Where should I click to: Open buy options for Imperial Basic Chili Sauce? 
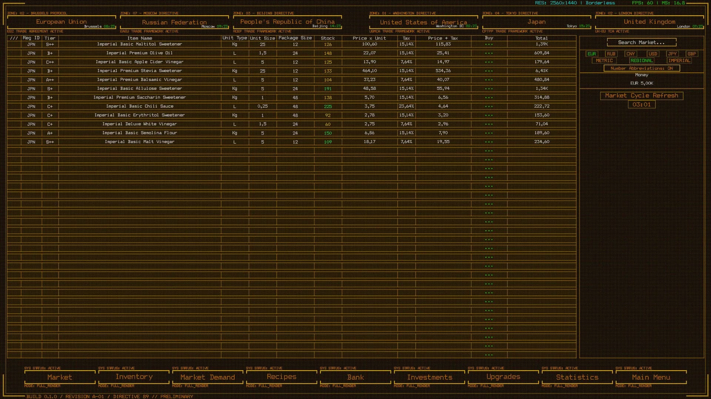489,106
